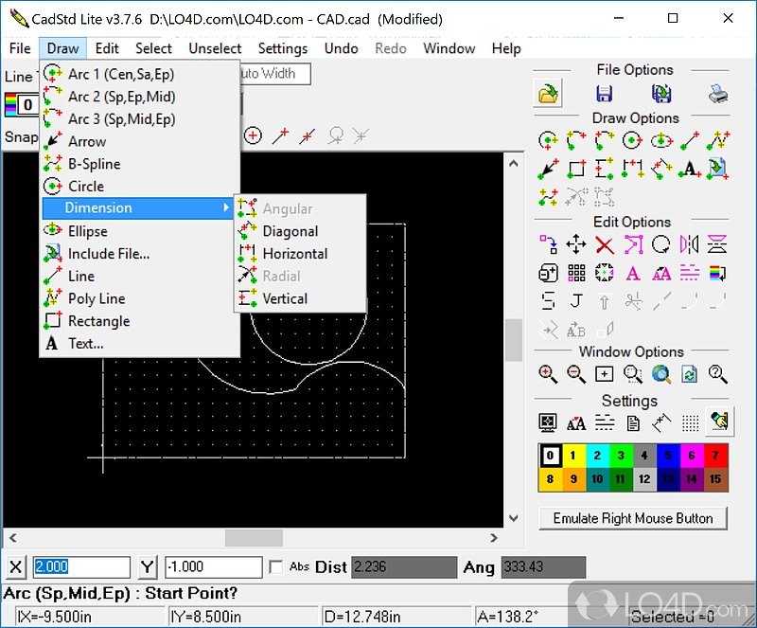Click the globe magnifier zoom icon
This screenshot has width=757, height=628.
pyautogui.click(x=660, y=374)
